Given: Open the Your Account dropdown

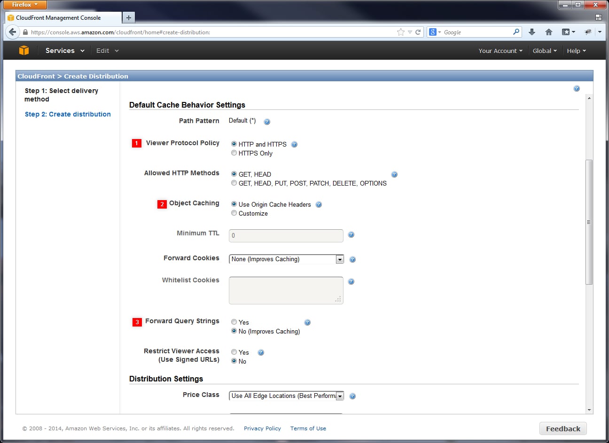Looking at the screenshot, I should click(x=500, y=51).
